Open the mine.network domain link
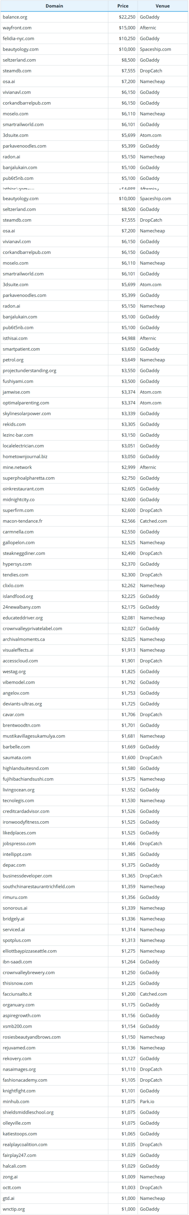This screenshot has height=1215, width=189. point(17,468)
